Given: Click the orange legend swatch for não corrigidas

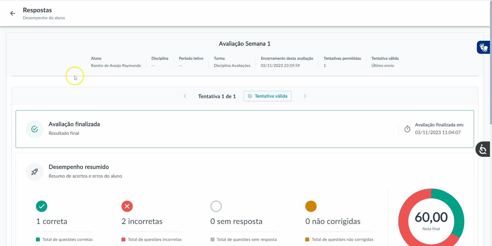Looking at the screenshot, I should (x=307, y=240).
